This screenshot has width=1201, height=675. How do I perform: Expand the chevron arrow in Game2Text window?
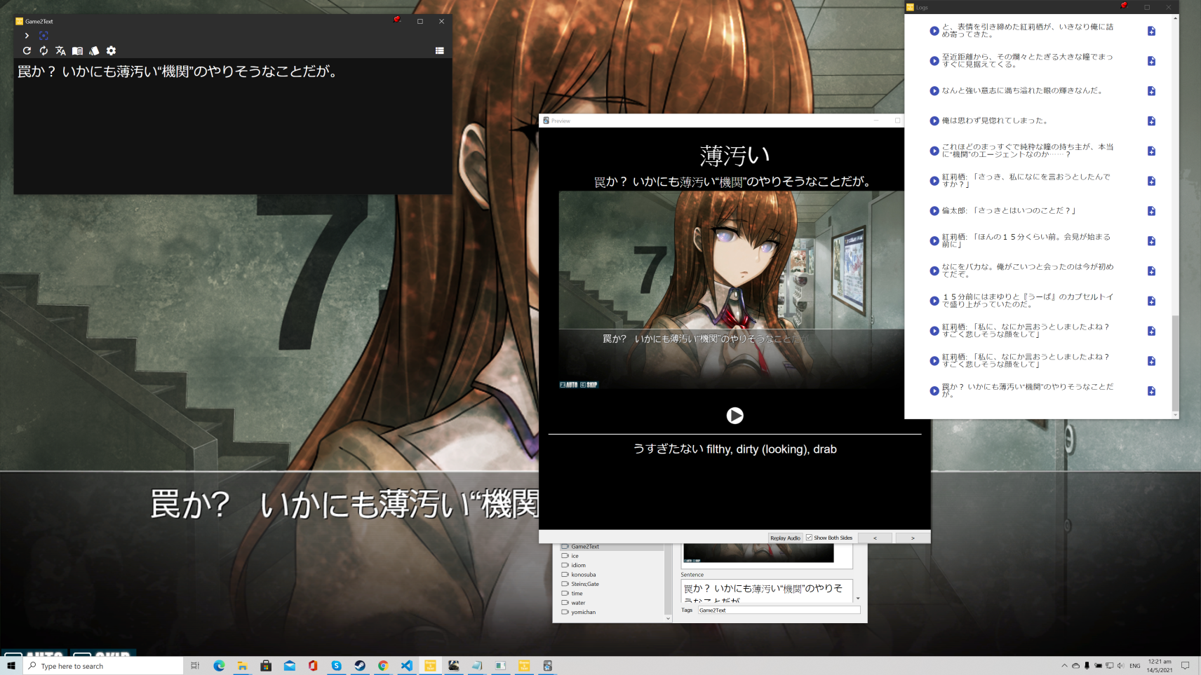click(27, 35)
